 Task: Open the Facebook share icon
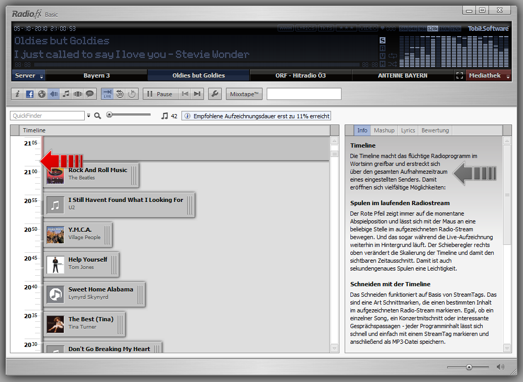click(x=29, y=94)
